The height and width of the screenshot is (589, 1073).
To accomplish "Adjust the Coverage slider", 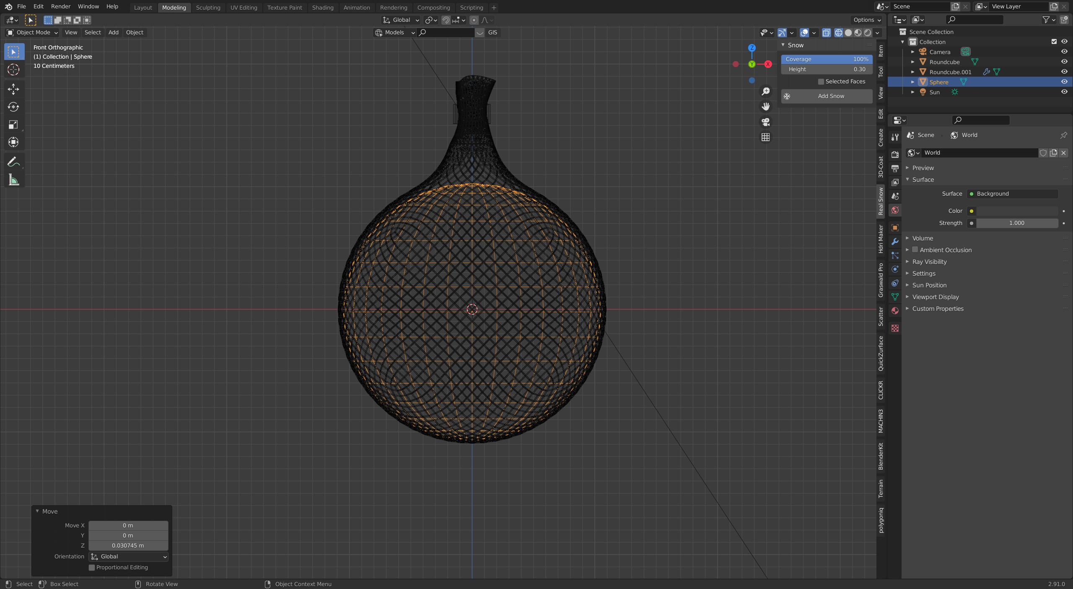I will [826, 59].
